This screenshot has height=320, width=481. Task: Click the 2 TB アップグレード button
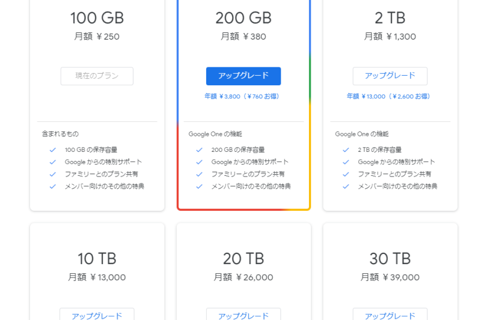(x=390, y=76)
